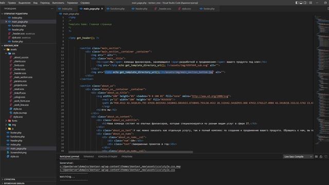329x185 pixels.
Task: Switch to the index.php editor tab
Action: pos(67,9)
